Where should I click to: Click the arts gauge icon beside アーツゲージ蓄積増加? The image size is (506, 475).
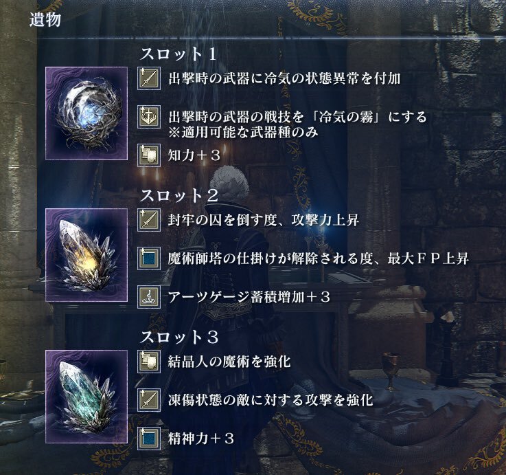click(149, 297)
